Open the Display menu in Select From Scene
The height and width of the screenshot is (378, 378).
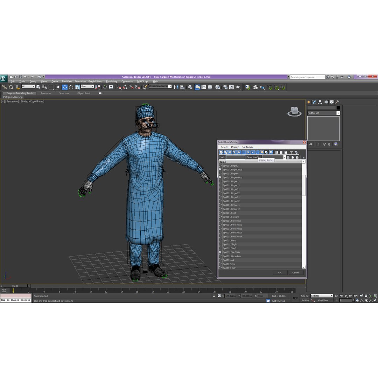pos(235,147)
